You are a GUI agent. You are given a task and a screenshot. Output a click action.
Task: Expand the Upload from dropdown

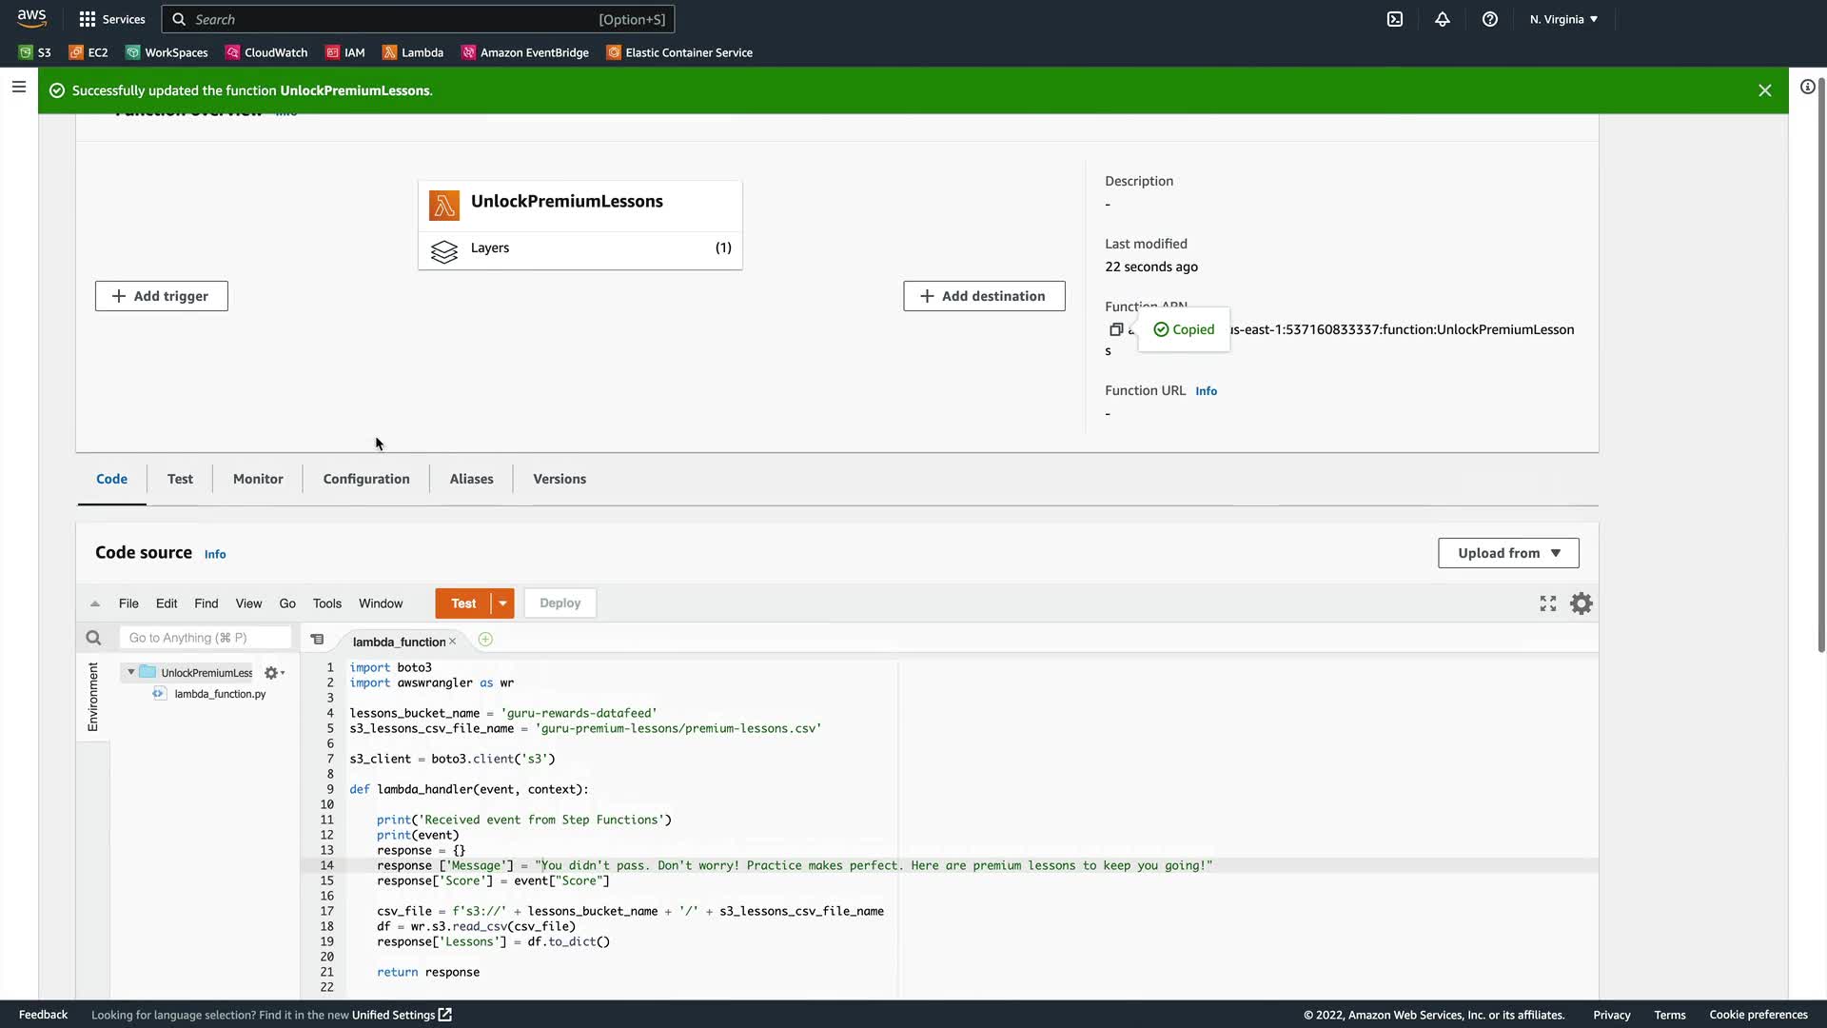click(1508, 553)
